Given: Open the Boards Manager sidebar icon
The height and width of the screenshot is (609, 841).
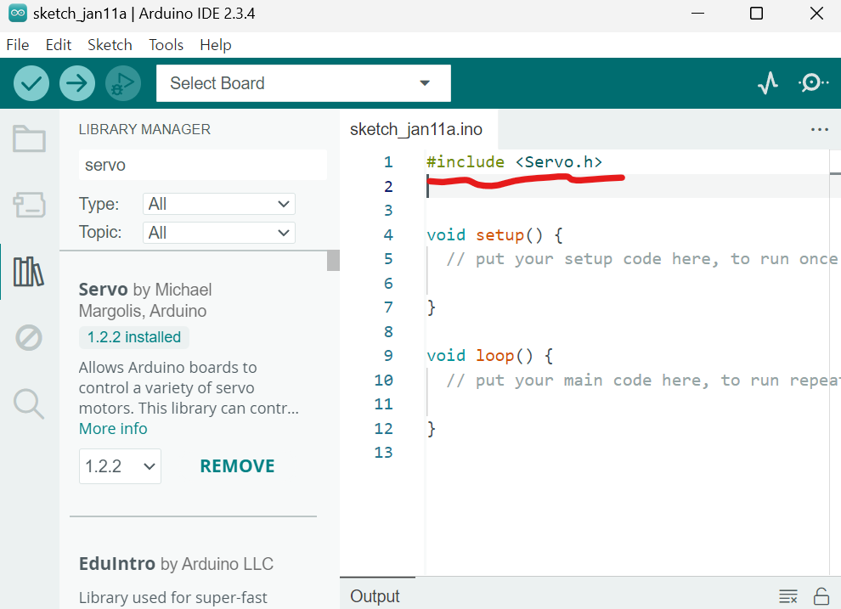Looking at the screenshot, I should (29, 205).
